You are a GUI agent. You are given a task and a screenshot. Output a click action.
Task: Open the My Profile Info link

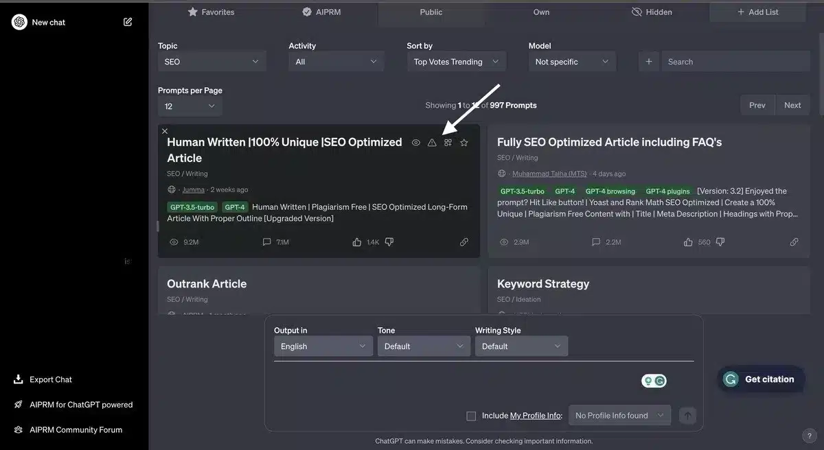536,416
